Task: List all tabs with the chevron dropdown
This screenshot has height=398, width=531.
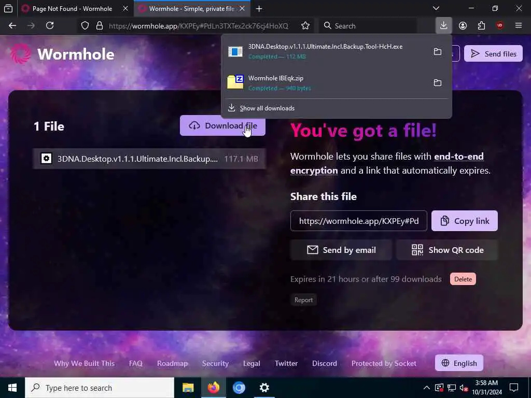Action: 436,8
